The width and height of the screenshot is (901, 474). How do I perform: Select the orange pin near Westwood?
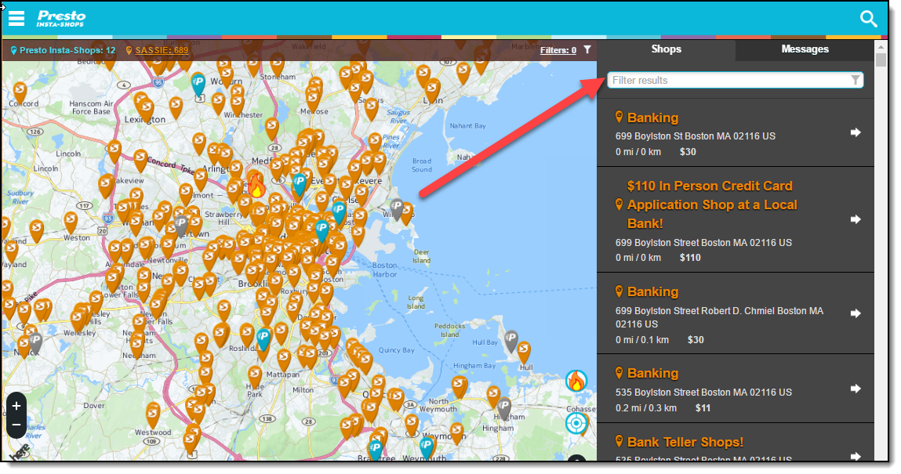click(152, 414)
